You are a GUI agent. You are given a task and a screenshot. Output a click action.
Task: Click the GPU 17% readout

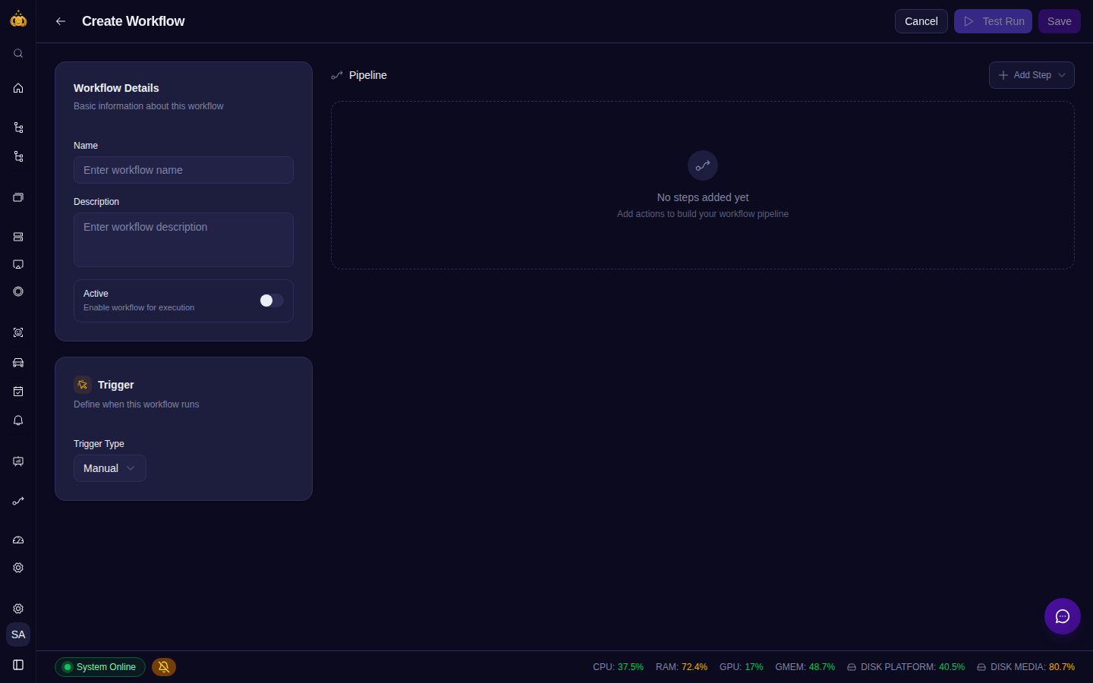click(x=742, y=667)
